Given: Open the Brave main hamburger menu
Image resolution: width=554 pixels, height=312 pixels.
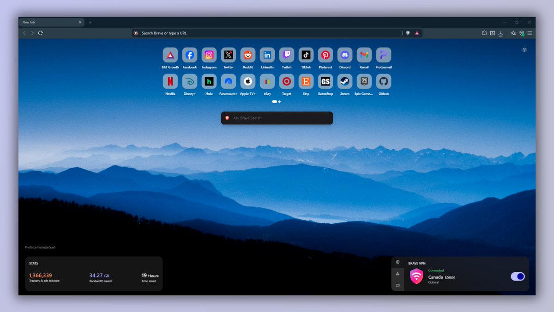Looking at the screenshot, I should (530, 33).
